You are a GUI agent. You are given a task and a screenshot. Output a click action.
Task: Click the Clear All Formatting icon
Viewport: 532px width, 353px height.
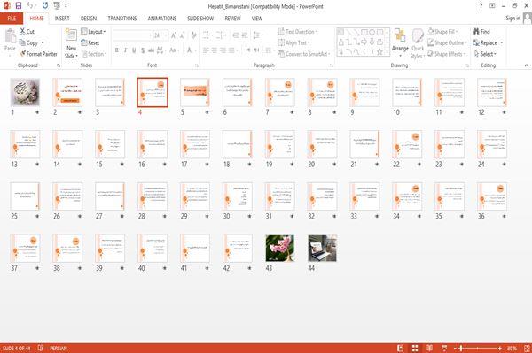click(x=193, y=35)
